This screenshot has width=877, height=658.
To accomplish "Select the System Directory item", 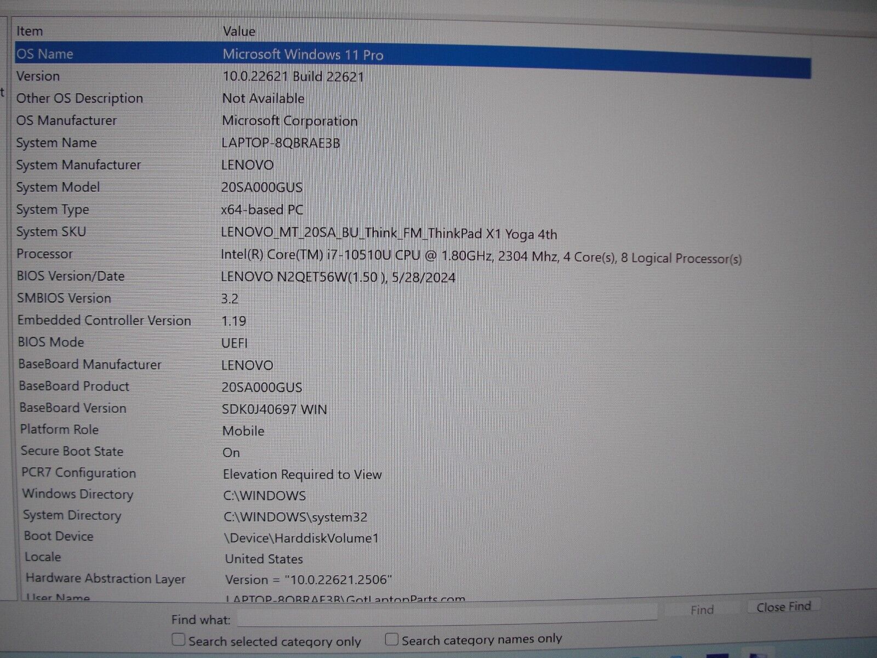I will tap(72, 515).
